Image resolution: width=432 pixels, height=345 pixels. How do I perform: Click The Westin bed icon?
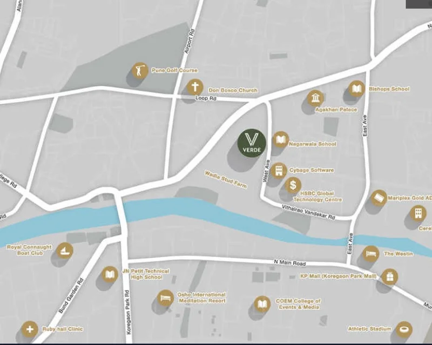[x=371, y=254]
